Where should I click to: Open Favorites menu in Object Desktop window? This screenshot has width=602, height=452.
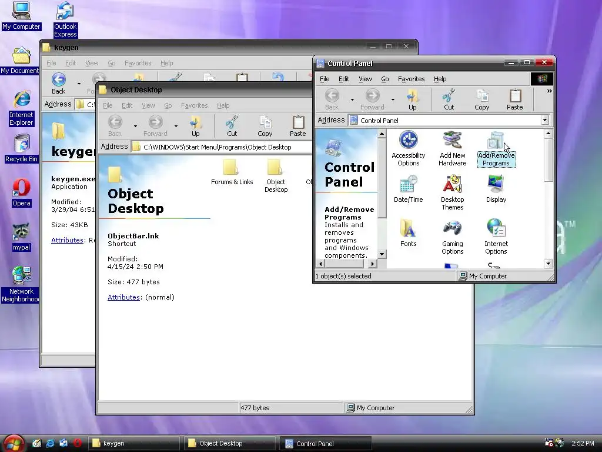pos(194,105)
